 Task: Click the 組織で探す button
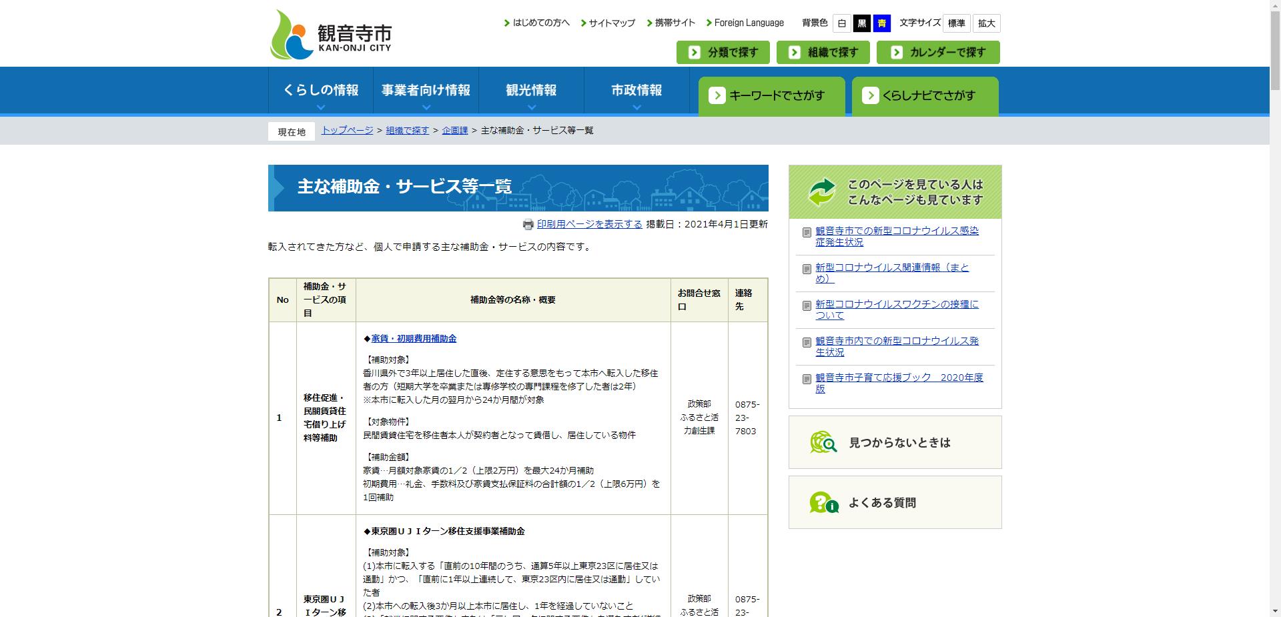point(823,52)
